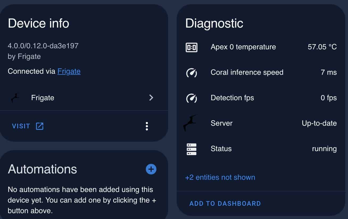Image resolution: width=348 pixels, height=219 pixels.
Task: Open the Apex 0 temperature entity row
Action: tap(261, 47)
